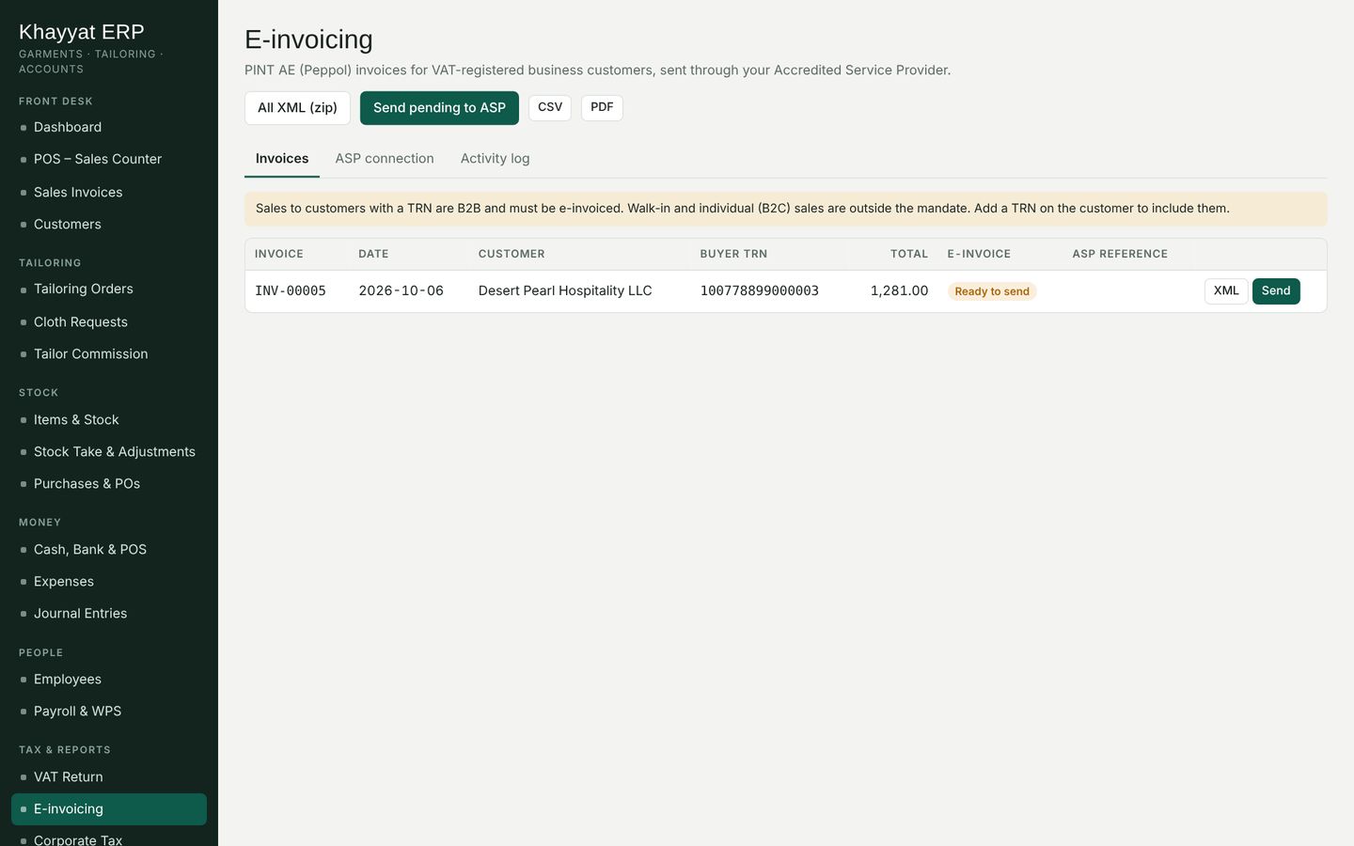The width and height of the screenshot is (1354, 846).
Task: Open Journal Entries
Action: 109,613
